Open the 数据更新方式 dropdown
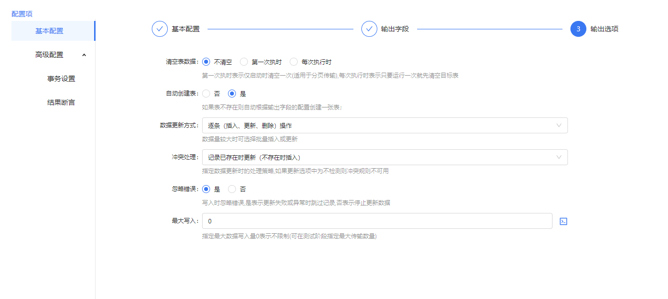This screenshot has height=299, width=668. coord(384,125)
